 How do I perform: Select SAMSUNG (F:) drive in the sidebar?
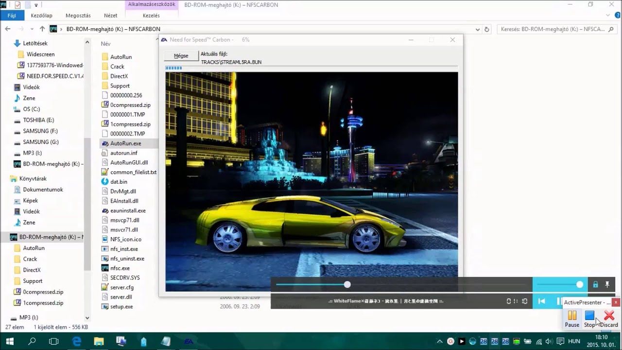pyautogui.click(x=40, y=131)
